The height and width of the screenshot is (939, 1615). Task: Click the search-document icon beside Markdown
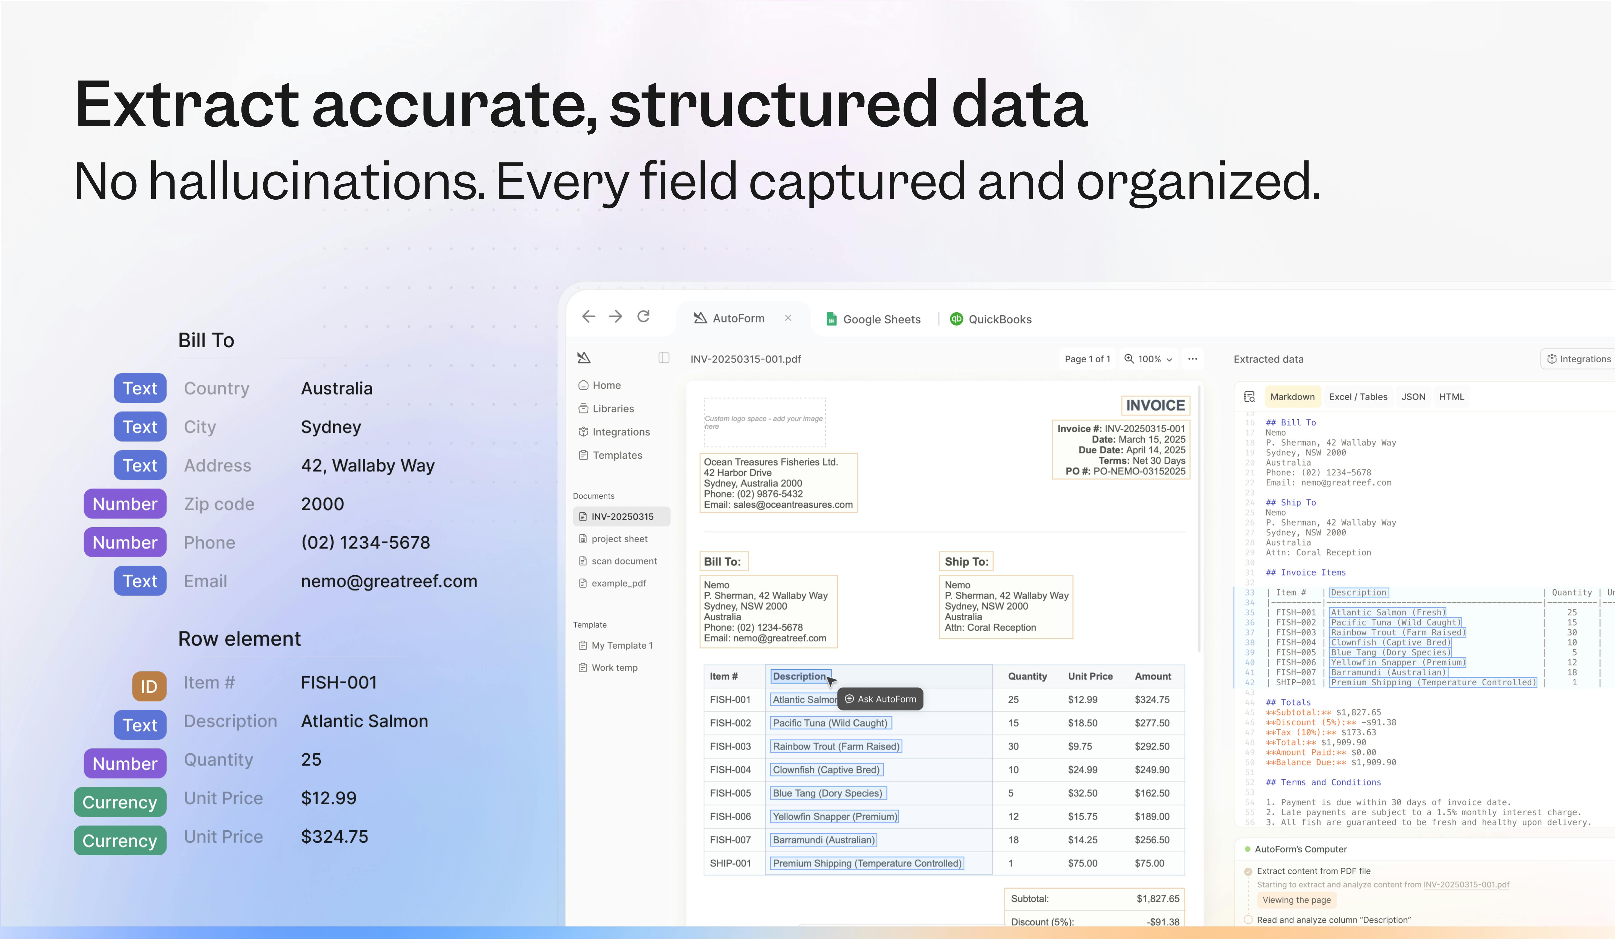[x=1249, y=397]
